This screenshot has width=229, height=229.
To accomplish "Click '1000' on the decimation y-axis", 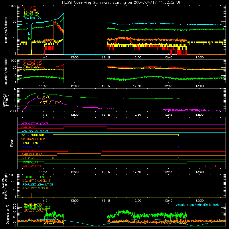I will (x=13, y=175).
